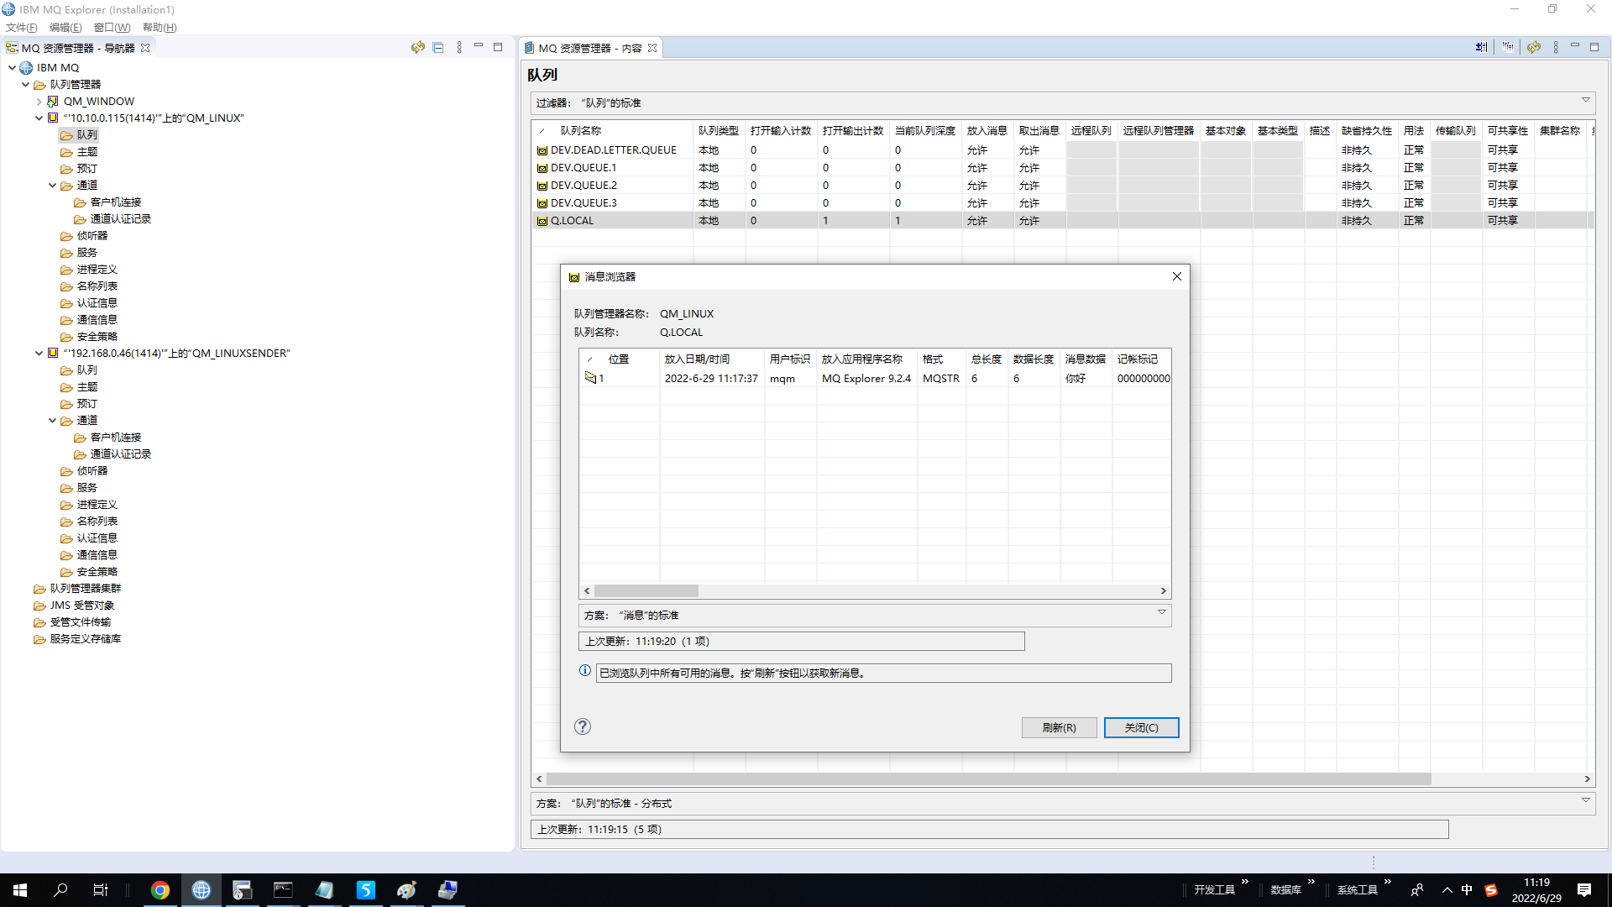Minimize the content view panel
Screen dimensions: 1612x907
[1575, 46]
